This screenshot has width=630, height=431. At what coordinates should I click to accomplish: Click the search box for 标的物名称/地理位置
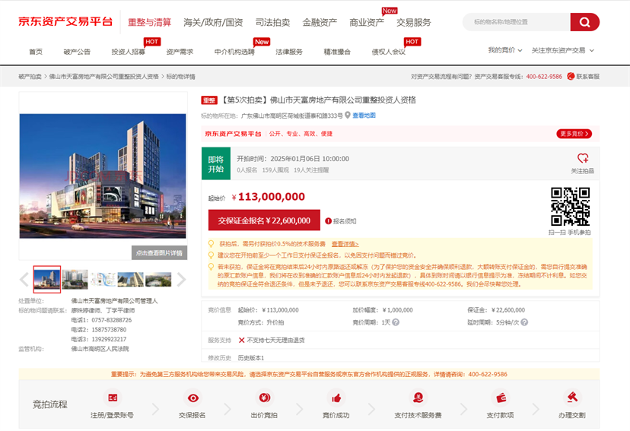pyautogui.click(x=517, y=22)
